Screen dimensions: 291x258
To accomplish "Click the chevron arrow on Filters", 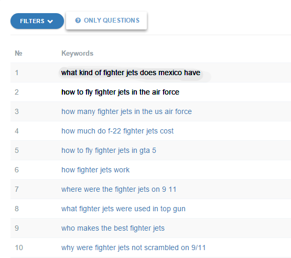I will (50, 22).
